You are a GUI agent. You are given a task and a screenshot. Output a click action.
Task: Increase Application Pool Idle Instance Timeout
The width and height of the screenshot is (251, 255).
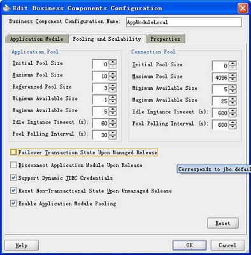pos(113,121)
